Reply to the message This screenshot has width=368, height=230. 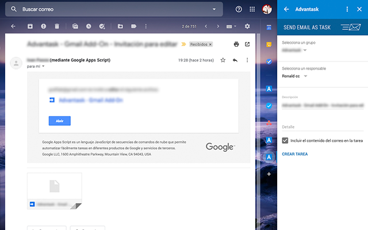pos(235,60)
